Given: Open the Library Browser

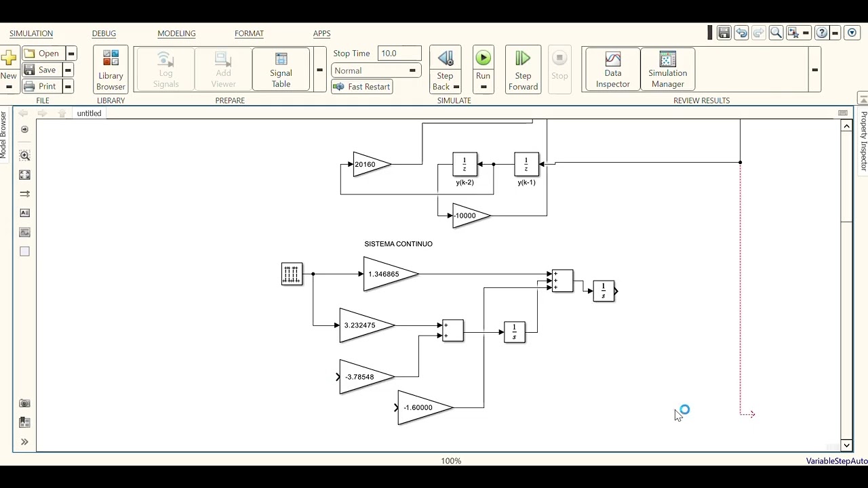Looking at the screenshot, I should 111,69.
